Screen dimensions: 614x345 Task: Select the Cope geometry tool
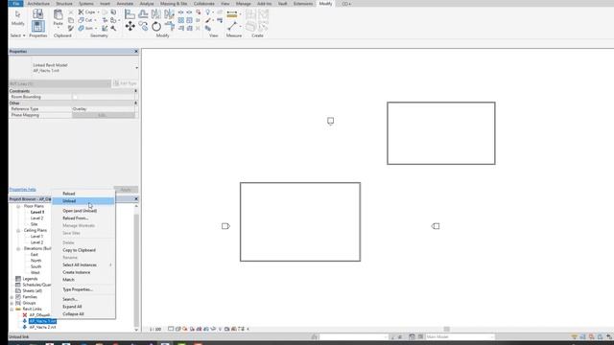point(87,12)
